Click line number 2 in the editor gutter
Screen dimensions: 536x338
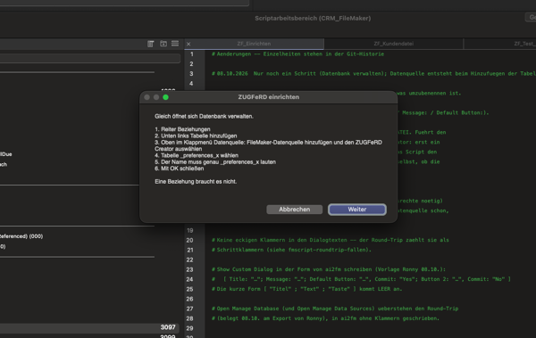click(191, 64)
